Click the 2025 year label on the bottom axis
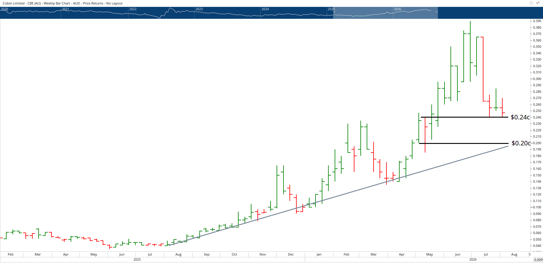Viewport: 543px width, 263px height. [137, 259]
